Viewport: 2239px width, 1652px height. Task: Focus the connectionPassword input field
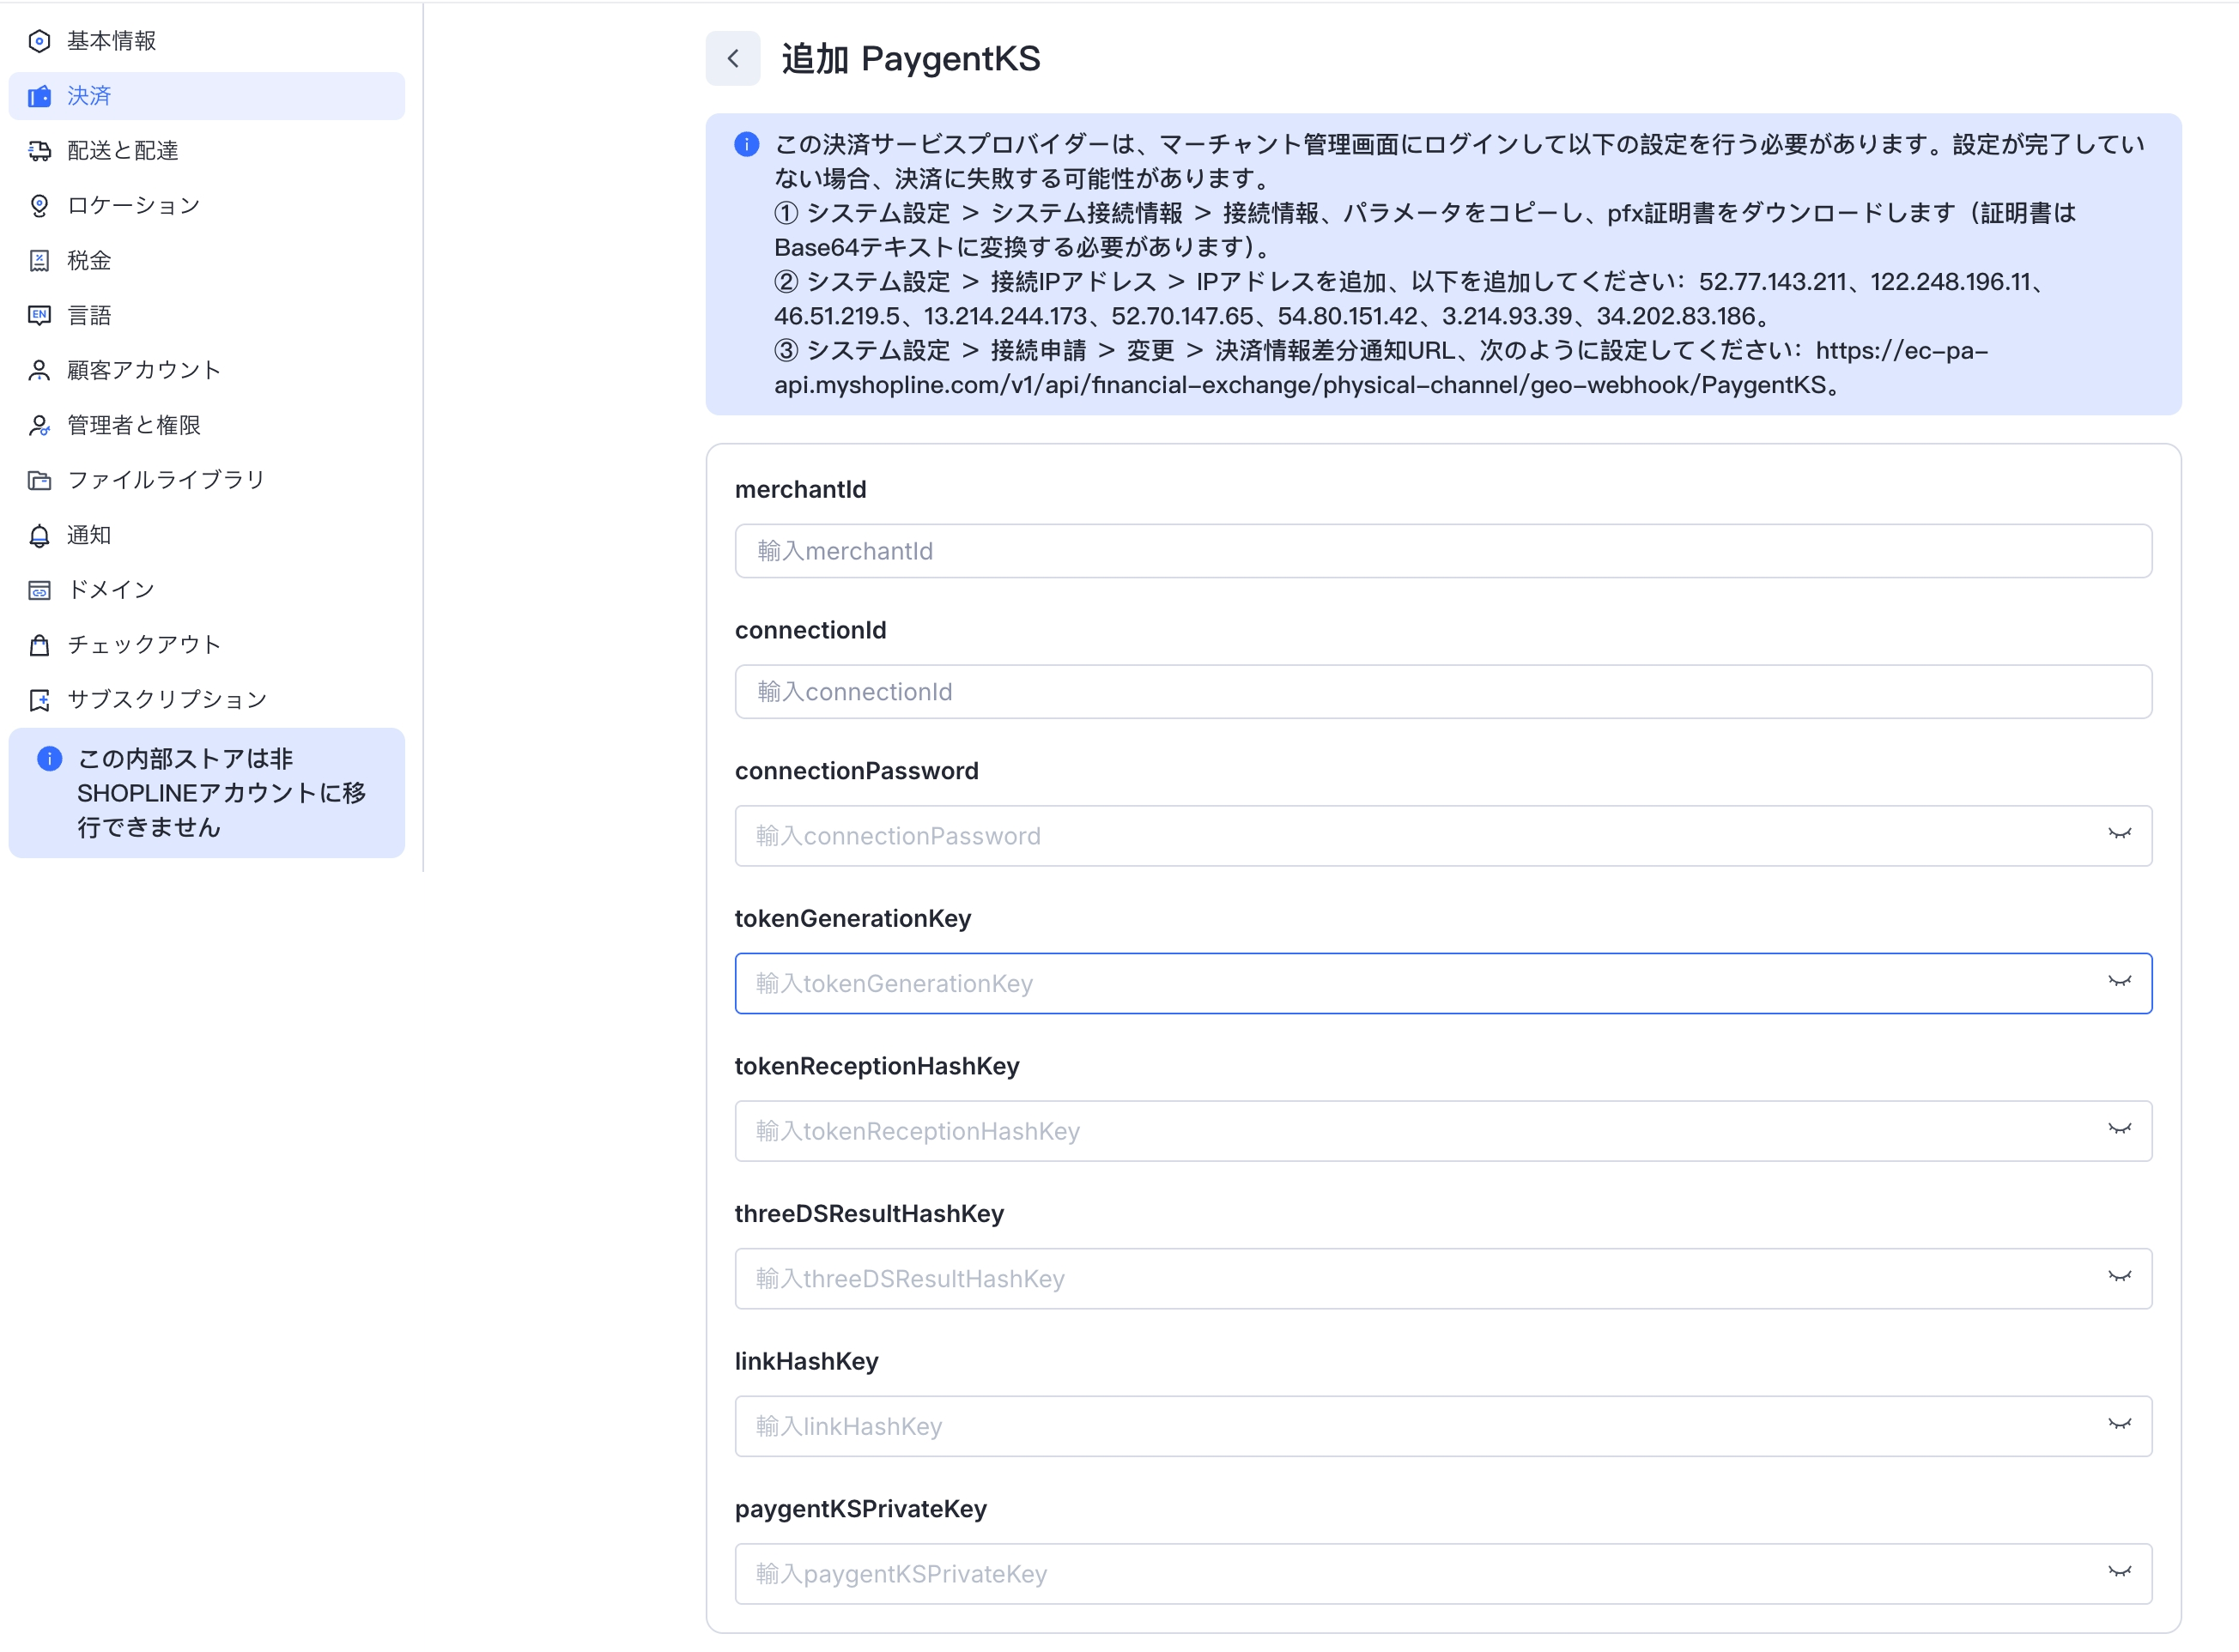click(x=1442, y=836)
